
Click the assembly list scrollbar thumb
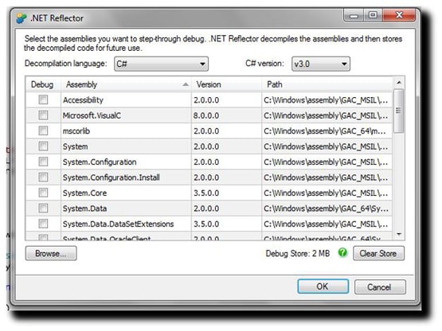click(x=398, y=111)
